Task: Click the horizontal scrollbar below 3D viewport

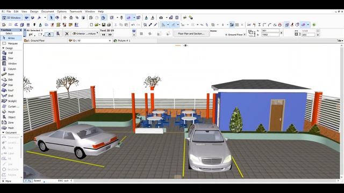Action: [x=205, y=181]
